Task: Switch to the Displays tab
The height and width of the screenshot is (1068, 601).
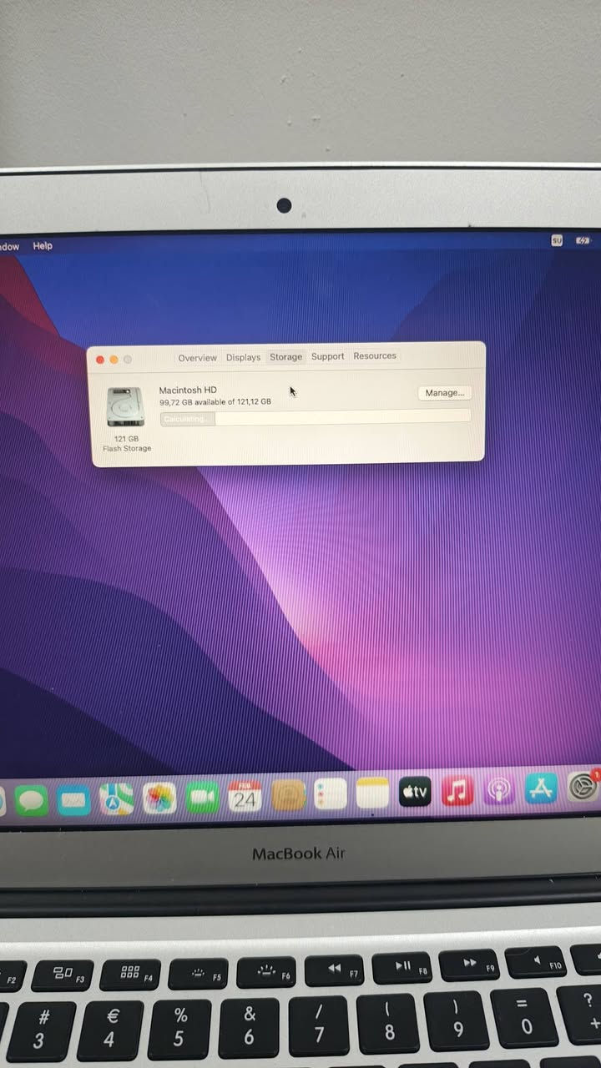Action: click(243, 357)
